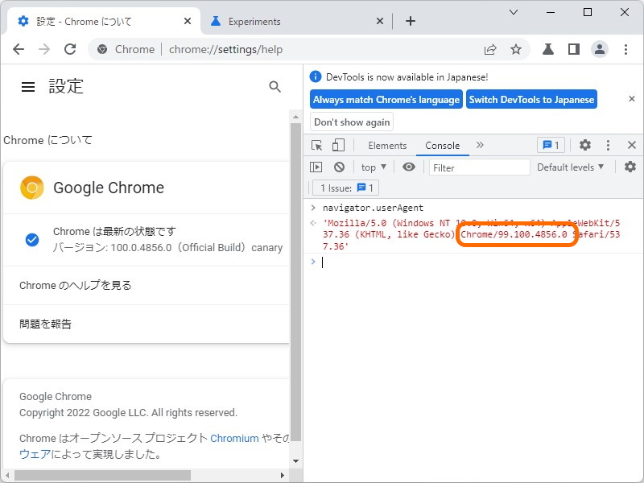
Task: Dismiss notice with Don't show again
Action: coord(351,122)
